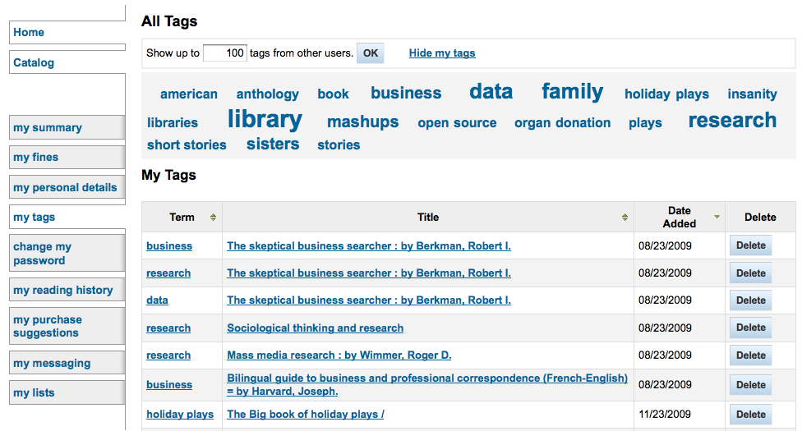Viewport: 802px width, 431px height.
Task: Open my reading history section
Action: click(x=67, y=290)
